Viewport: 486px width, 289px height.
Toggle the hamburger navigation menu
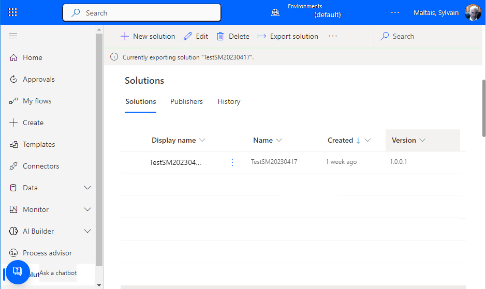tap(13, 36)
